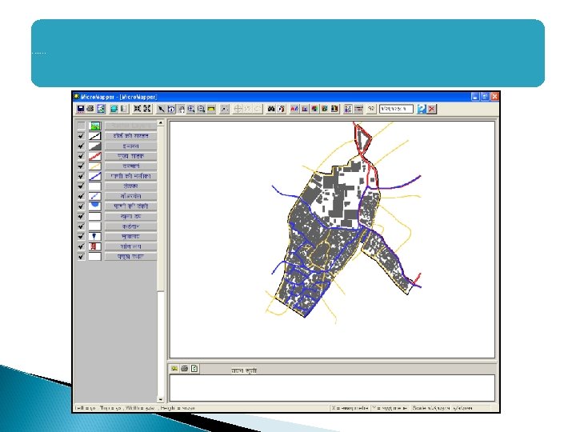Click the Print icon in the main toolbar
Image resolution: width=576 pixels, height=432 pixels.
(90, 109)
